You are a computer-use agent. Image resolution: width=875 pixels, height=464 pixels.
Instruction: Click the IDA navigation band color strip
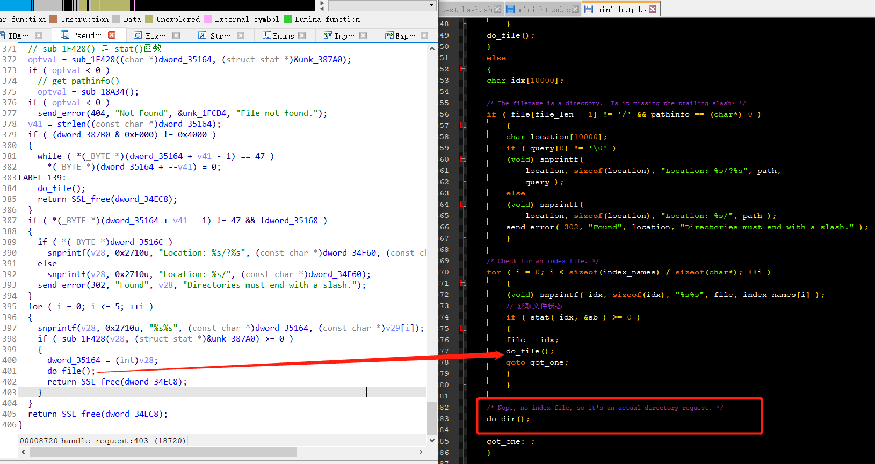[158, 6]
